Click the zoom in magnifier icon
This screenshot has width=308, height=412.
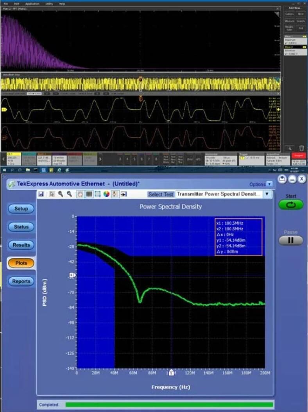61,194
